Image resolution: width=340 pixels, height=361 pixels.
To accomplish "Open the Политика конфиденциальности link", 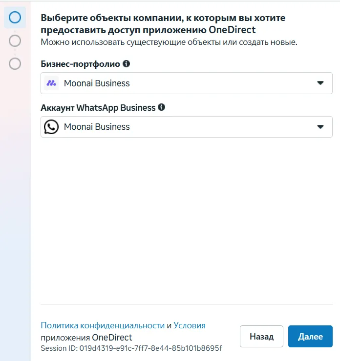I will (x=103, y=325).
